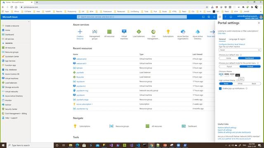The image size is (264, 148).
Task: Open Configure directory level timeout link
Action: tap(232, 44)
